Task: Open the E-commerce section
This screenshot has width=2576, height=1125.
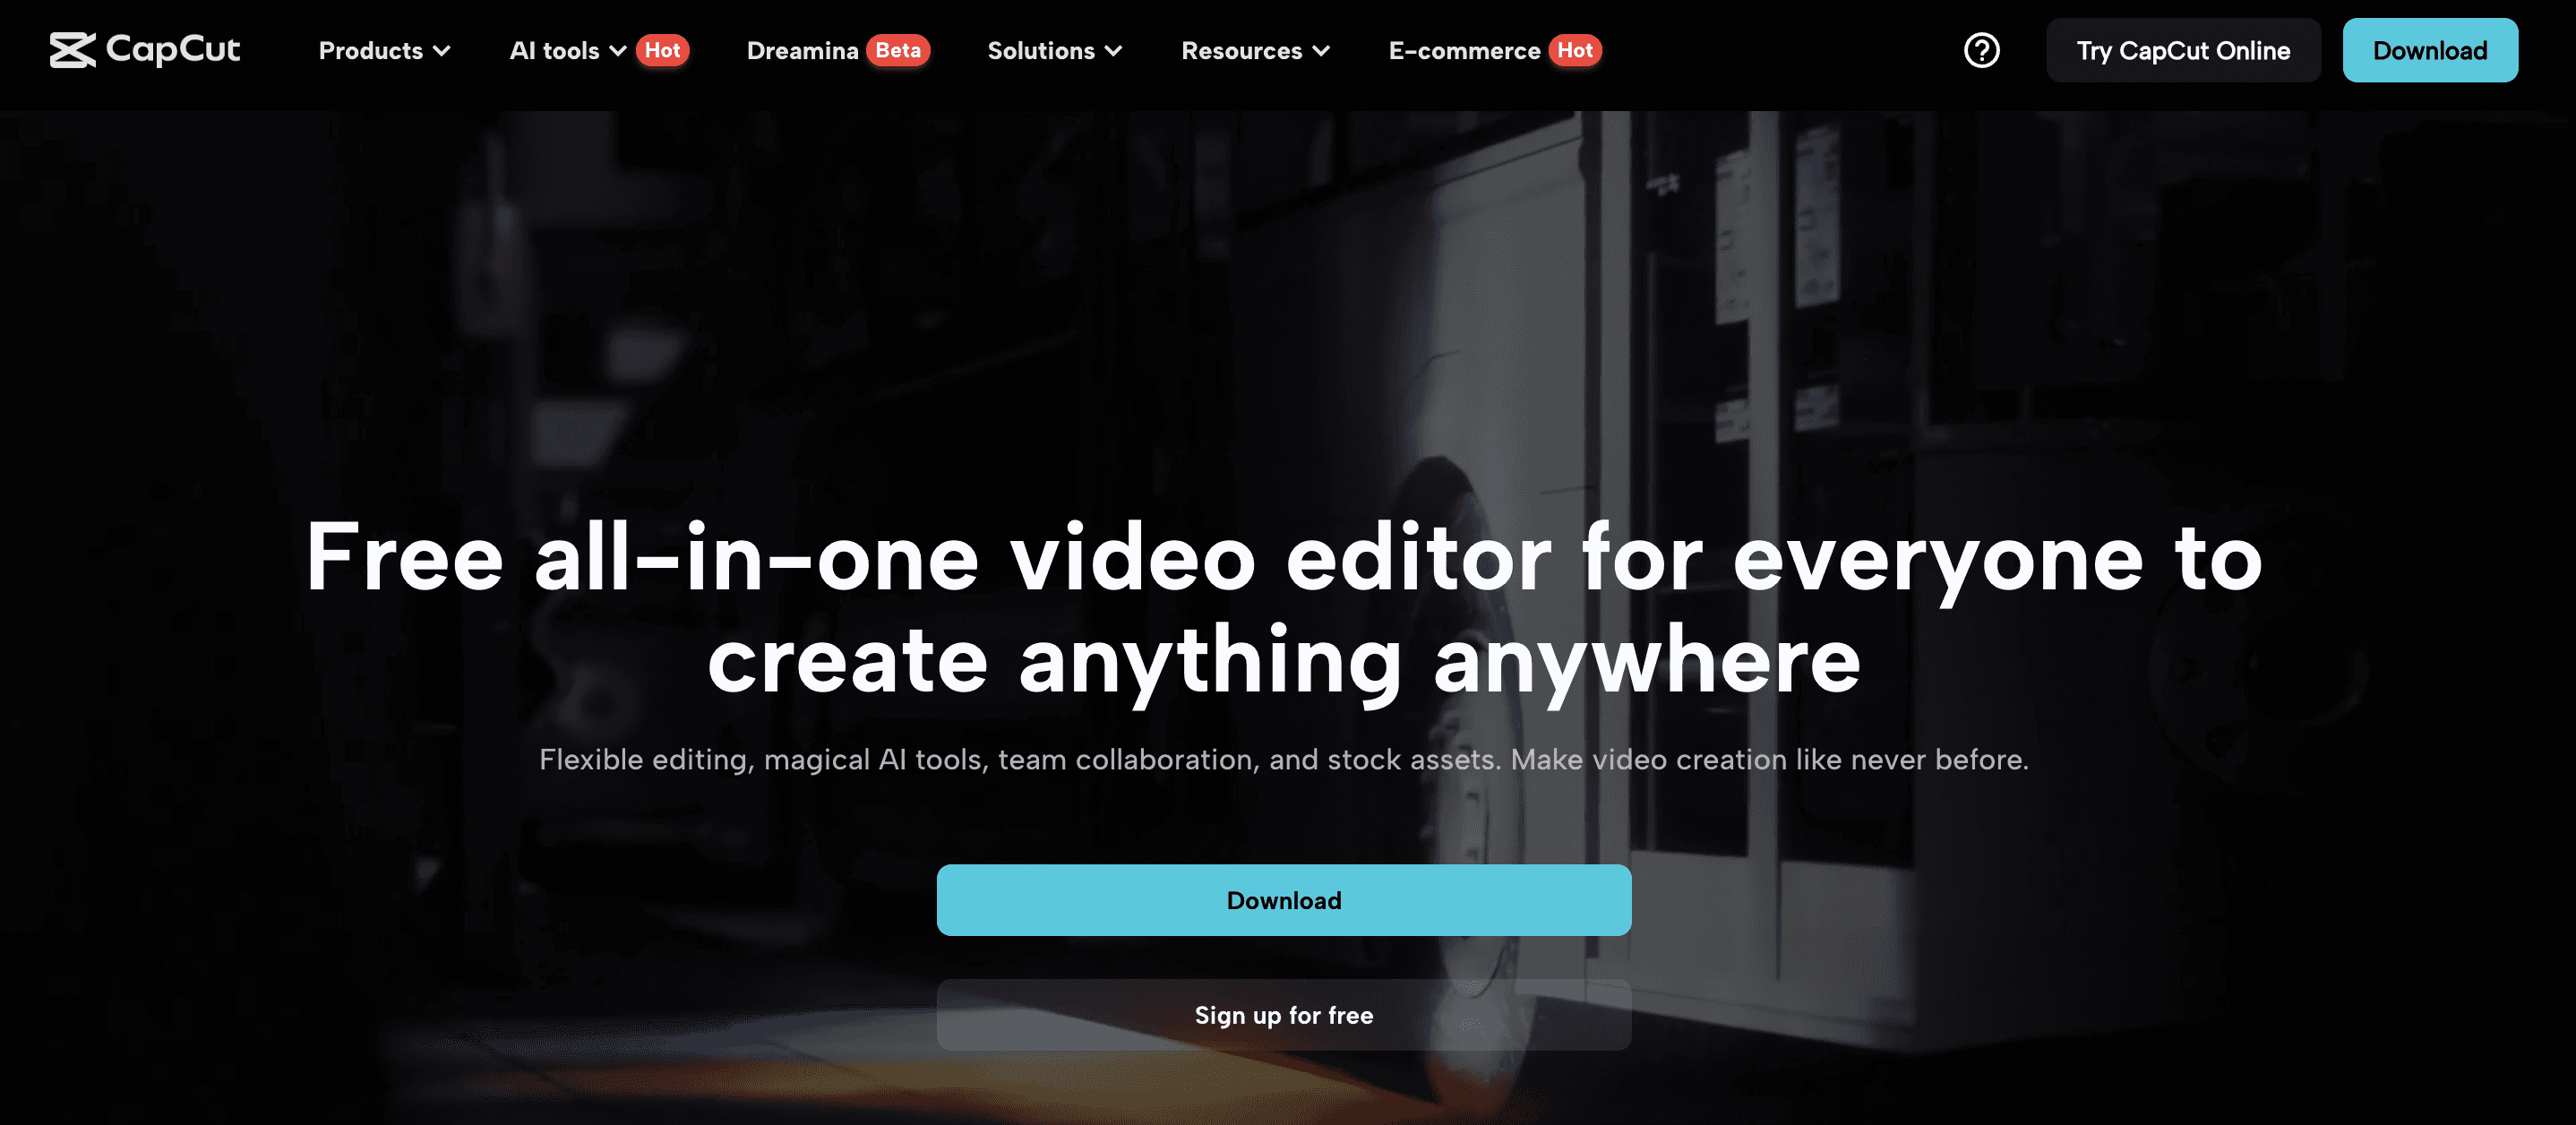Action: click(1465, 49)
